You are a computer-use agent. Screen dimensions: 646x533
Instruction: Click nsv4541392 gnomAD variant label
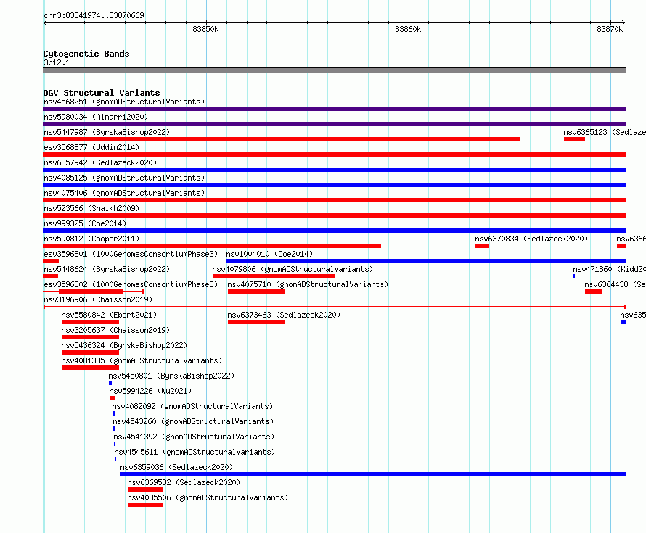point(194,437)
